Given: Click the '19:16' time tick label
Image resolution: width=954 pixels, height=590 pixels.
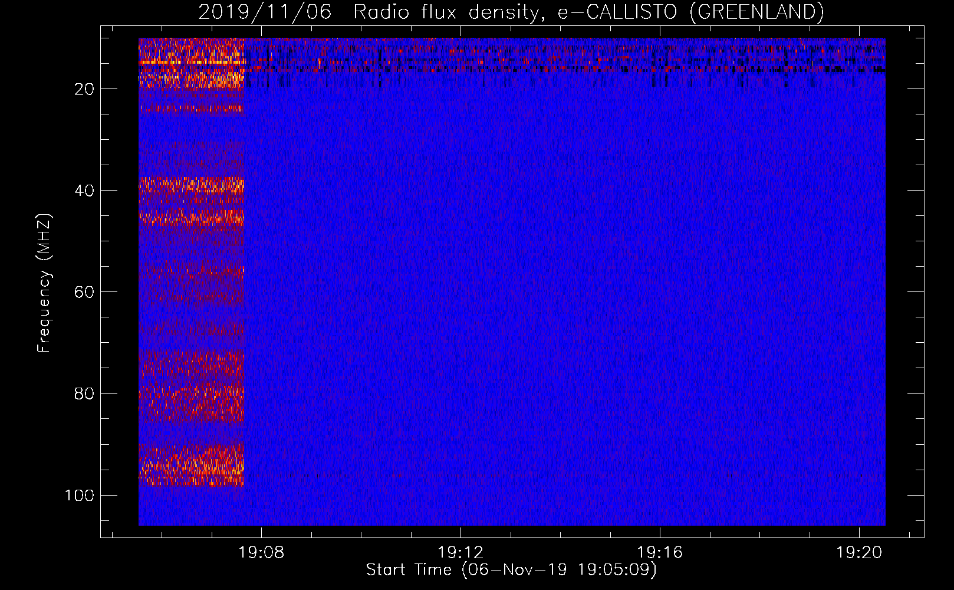Looking at the screenshot, I should (x=660, y=552).
